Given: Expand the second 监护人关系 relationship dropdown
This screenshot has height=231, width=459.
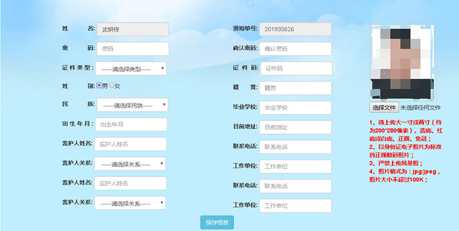Looking at the screenshot, I should (x=130, y=203).
